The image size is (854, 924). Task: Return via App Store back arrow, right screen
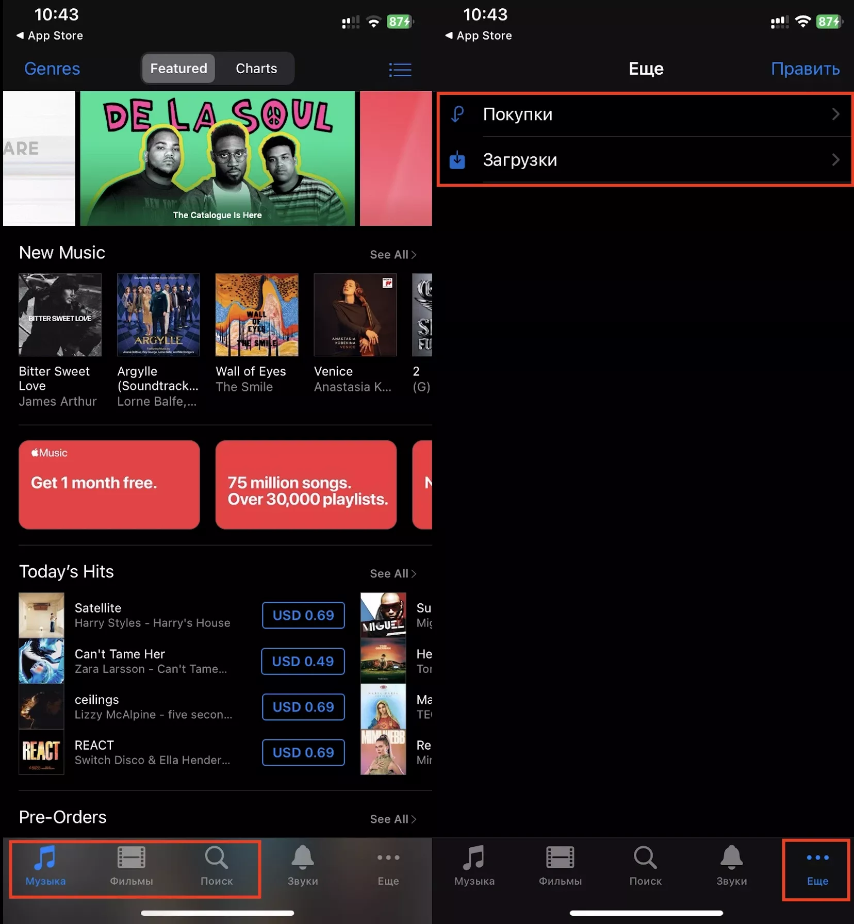pos(479,36)
